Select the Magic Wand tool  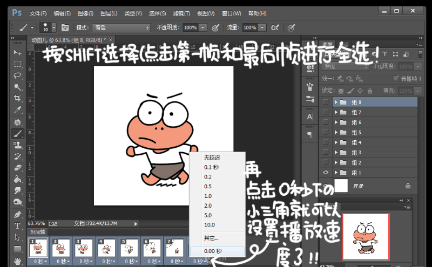click(x=17, y=87)
